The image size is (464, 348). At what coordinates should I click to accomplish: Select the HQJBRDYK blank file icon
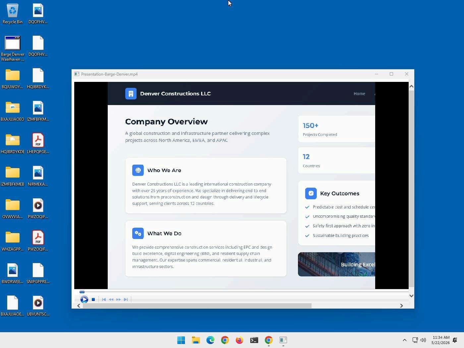38,79
